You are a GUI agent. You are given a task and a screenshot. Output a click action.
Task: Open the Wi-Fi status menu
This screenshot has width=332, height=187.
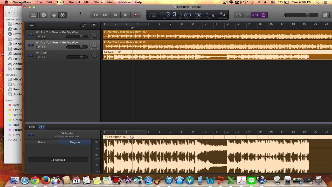(x=245, y=2)
